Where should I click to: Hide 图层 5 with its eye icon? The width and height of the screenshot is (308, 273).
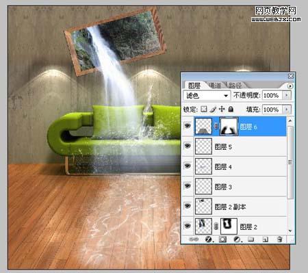pyautogui.click(x=188, y=146)
